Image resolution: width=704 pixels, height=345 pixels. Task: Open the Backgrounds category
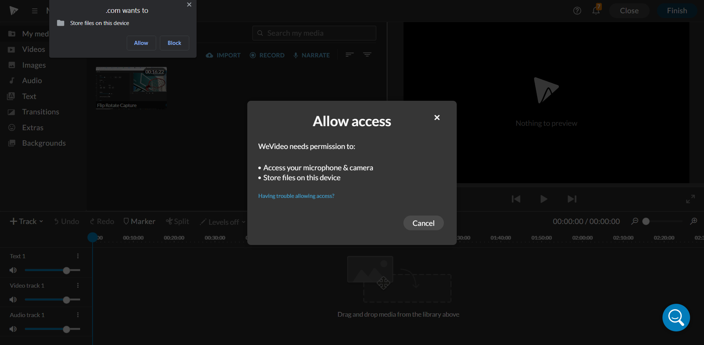click(x=37, y=143)
